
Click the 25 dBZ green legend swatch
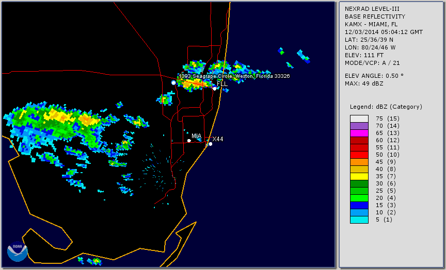[359, 191]
